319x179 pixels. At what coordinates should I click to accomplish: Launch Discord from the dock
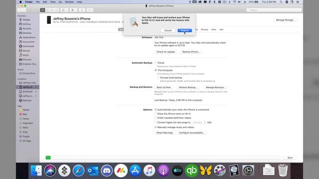point(107,170)
